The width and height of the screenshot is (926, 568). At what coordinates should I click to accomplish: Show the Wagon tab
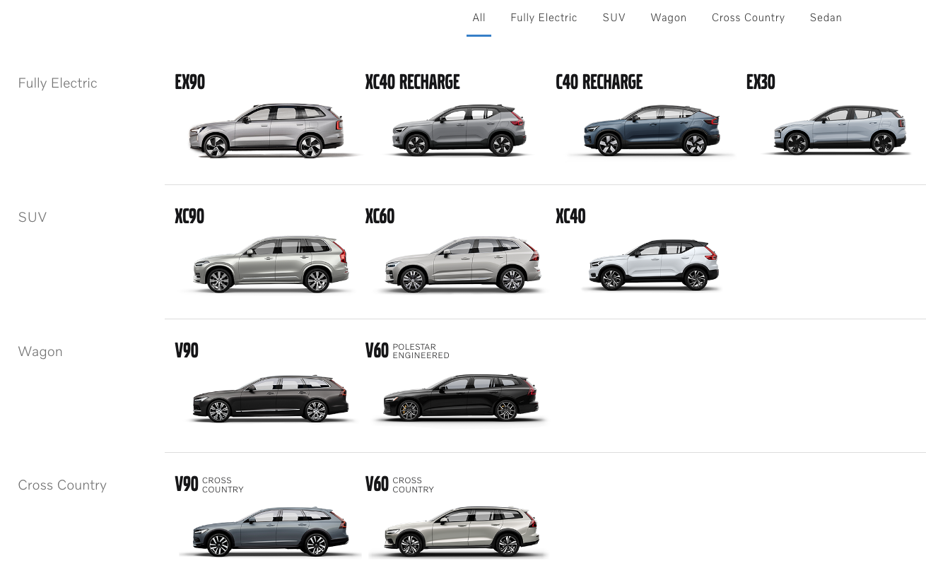[x=668, y=18]
